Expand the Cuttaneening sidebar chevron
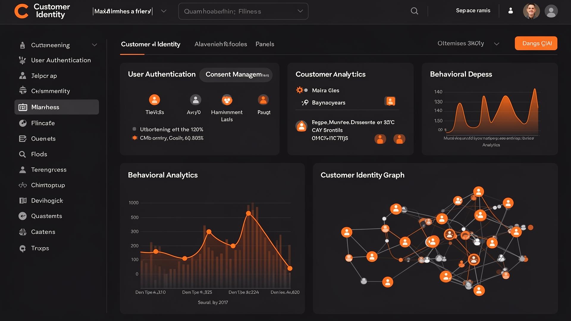The height and width of the screenshot is (321, 571). 94,45
